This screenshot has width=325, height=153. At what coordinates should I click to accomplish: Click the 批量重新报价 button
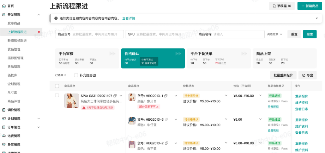[x=283, y=75]
